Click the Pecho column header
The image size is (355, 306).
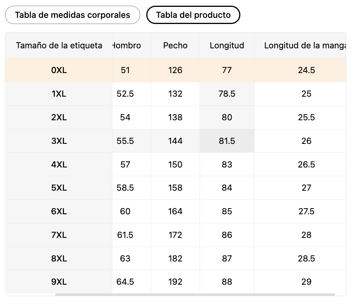click(175, 46)
